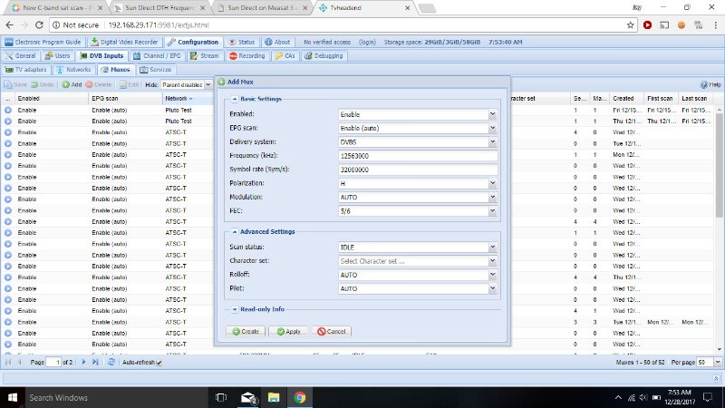
Task: Click the Add mux toolbar button
Action: point(72,84)
